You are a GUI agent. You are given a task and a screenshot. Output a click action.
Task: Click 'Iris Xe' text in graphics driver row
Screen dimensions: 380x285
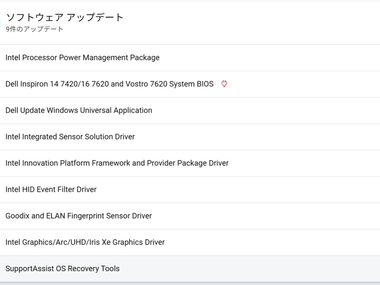[x=115, y=242]
